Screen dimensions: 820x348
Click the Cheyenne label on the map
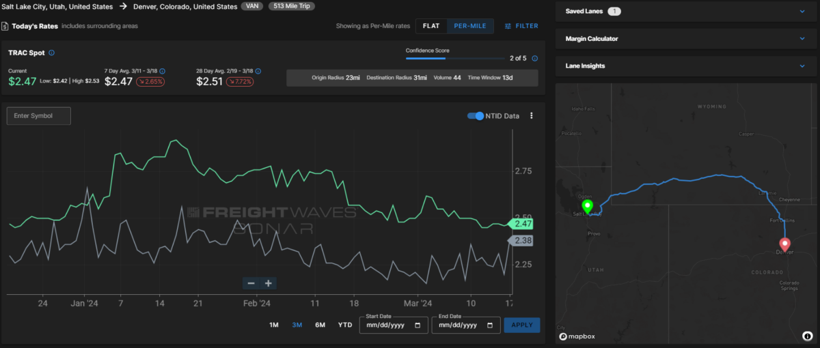789,200
